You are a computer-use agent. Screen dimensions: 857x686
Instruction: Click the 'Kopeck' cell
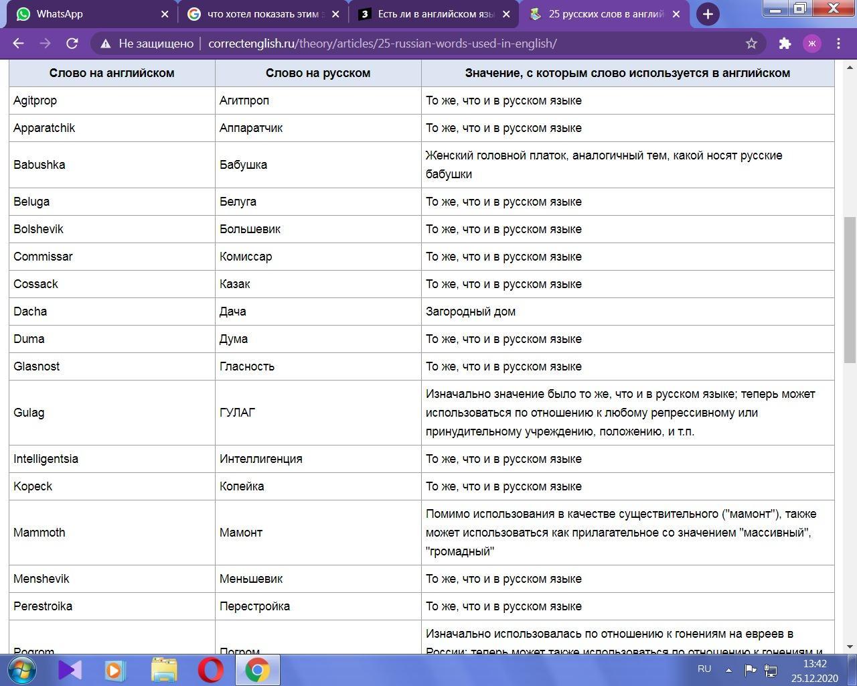coord(112,486)
